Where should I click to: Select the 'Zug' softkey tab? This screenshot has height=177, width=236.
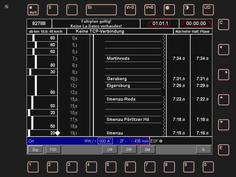[35, 149]
